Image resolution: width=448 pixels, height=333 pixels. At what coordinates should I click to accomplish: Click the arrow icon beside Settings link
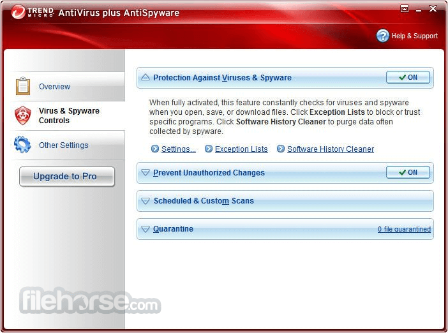tap(155, 149)
